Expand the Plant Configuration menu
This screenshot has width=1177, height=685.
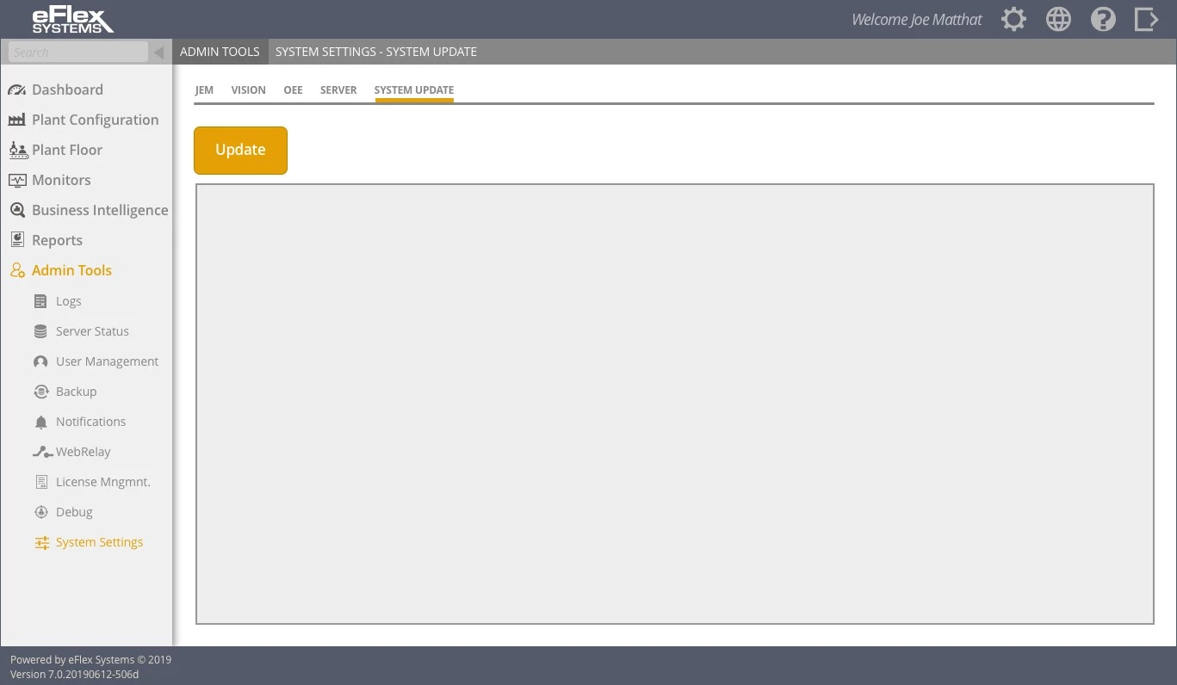[x=95, y=120]
